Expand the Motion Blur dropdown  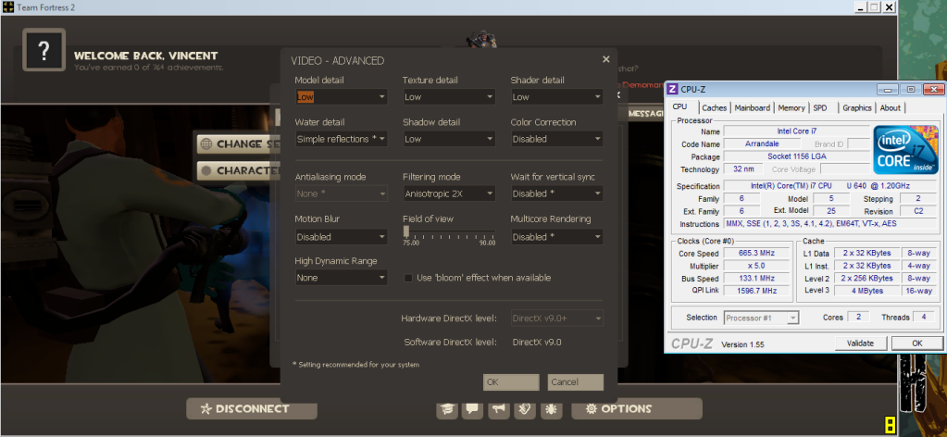point(341,237)
